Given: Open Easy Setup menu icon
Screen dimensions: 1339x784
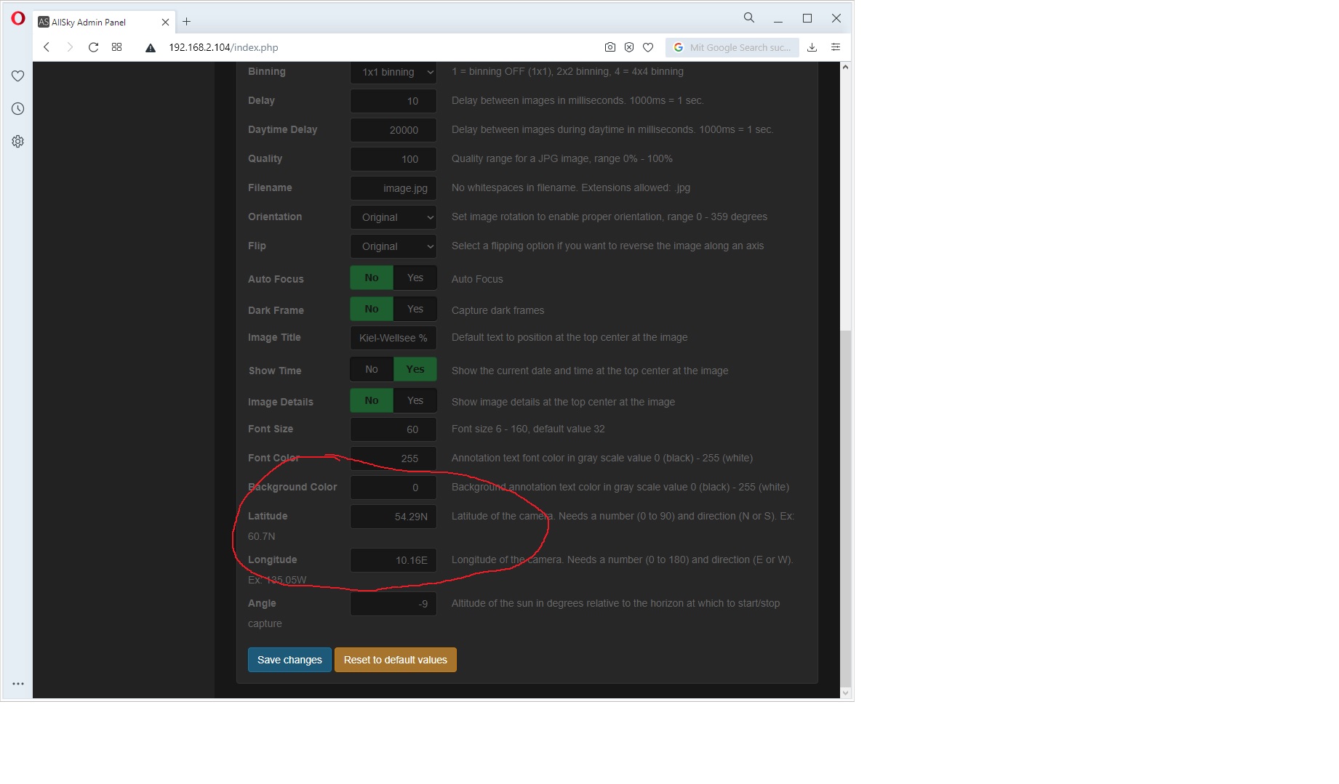Looking at the screenshot, I should [x=836, y=47].
